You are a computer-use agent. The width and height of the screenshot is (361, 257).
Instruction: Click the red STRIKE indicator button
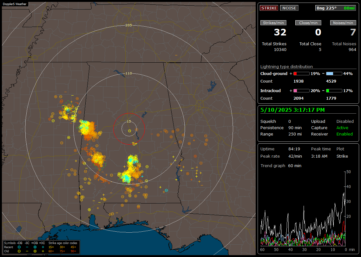click(x=269, y=8)
